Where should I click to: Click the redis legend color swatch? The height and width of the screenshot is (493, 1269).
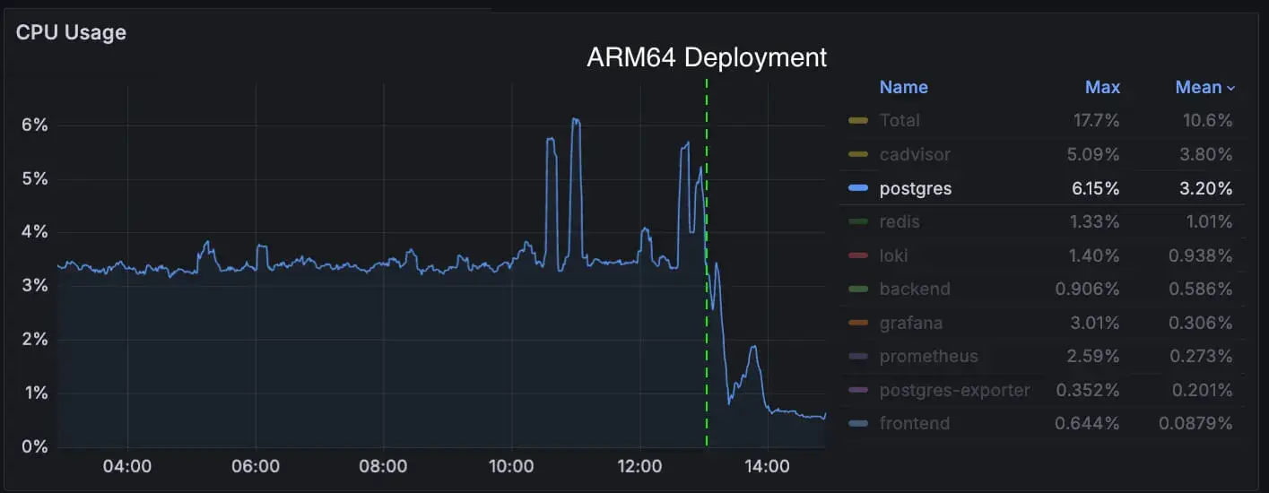(858, 221)
